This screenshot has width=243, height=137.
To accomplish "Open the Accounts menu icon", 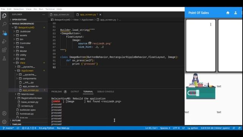I will [x=4, y=113].
